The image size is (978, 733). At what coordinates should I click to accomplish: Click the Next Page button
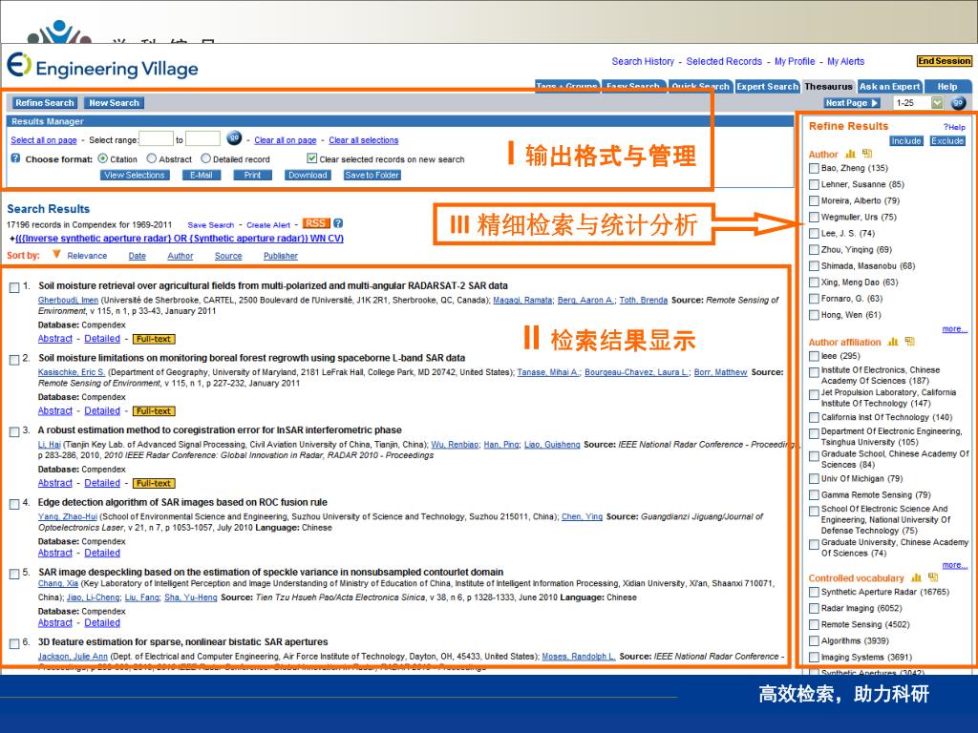click(x=851, y=103)
